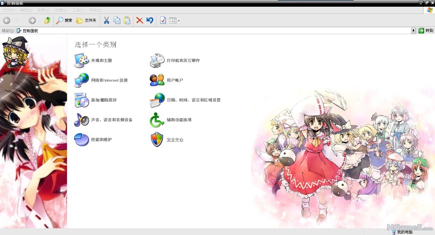Screen dimensions: 435x235
Task: Open the 添加/删除程序 disc icon
Action: pos(81,100)
